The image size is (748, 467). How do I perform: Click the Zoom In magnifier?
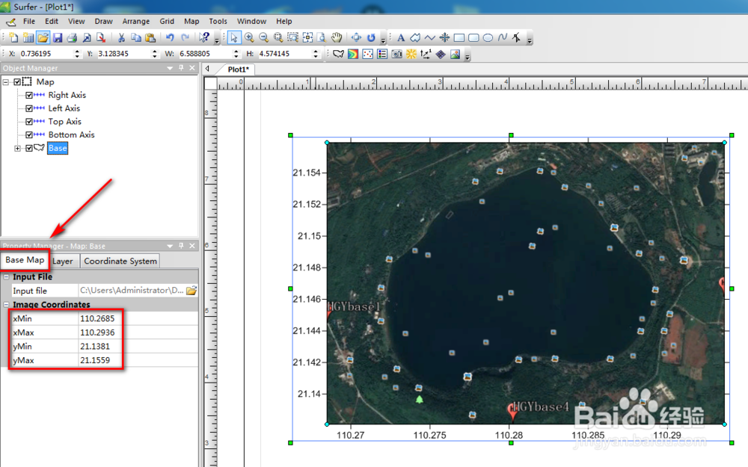coord(249,37)
